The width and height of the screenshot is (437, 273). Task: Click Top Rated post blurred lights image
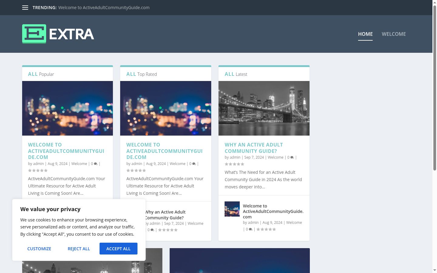tap(166, 108)
